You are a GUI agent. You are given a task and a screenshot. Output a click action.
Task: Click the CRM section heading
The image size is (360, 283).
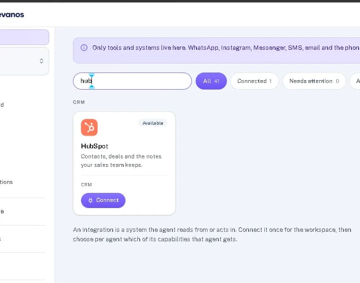click(x=79, y=102)
